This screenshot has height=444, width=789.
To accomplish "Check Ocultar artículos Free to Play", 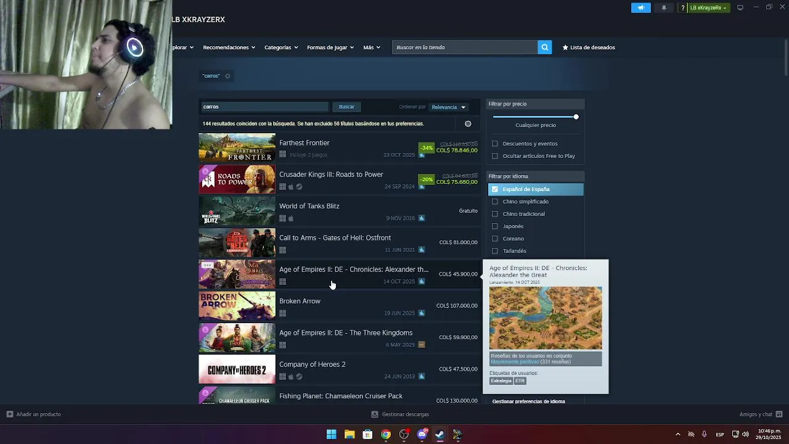I will pyautogui.click(x=494, y=156).
